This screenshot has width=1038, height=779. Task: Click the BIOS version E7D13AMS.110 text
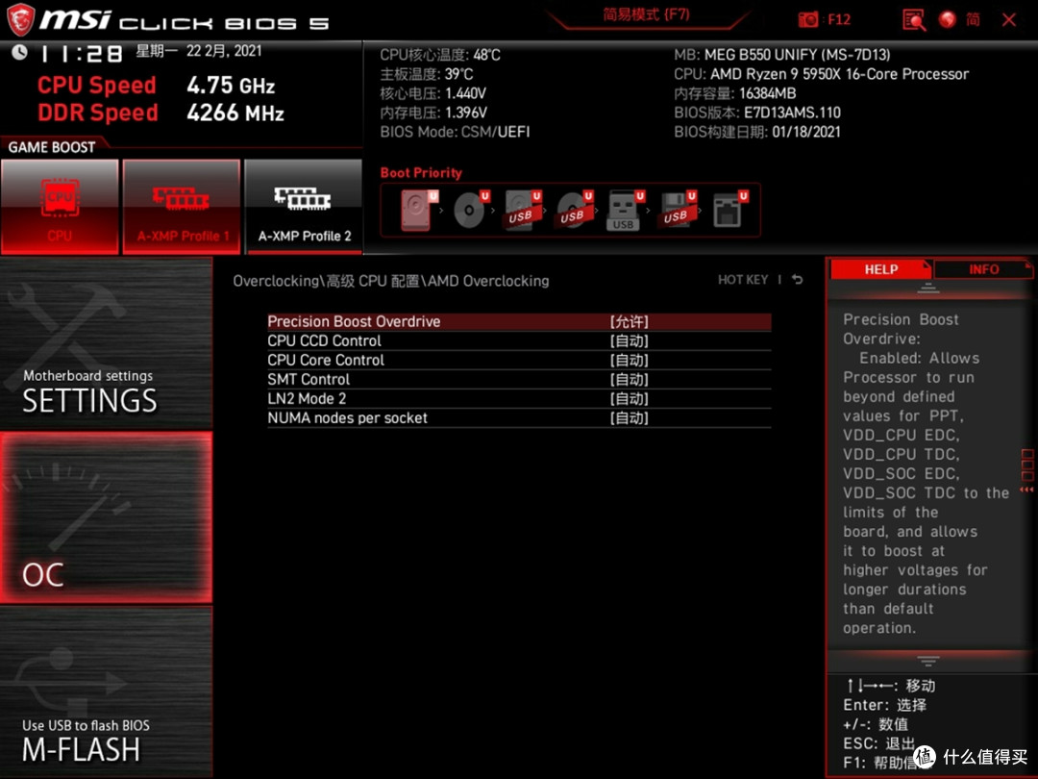pyautogui.click(x=792, y=113)
